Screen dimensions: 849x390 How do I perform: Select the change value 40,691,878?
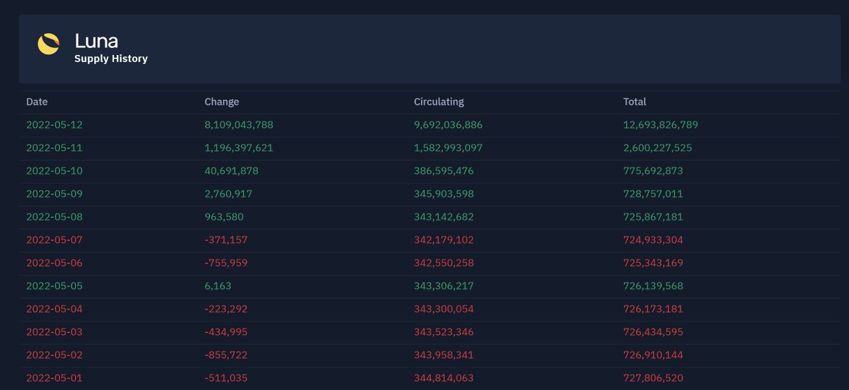tap(232, 171)
